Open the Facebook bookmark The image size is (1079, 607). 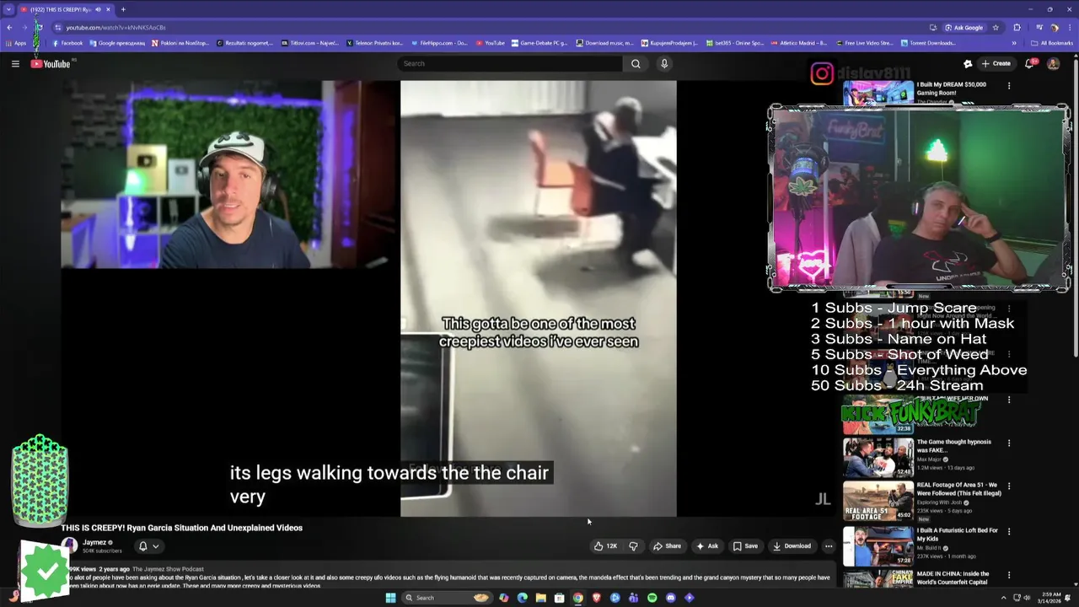click(x=67, y=43)
